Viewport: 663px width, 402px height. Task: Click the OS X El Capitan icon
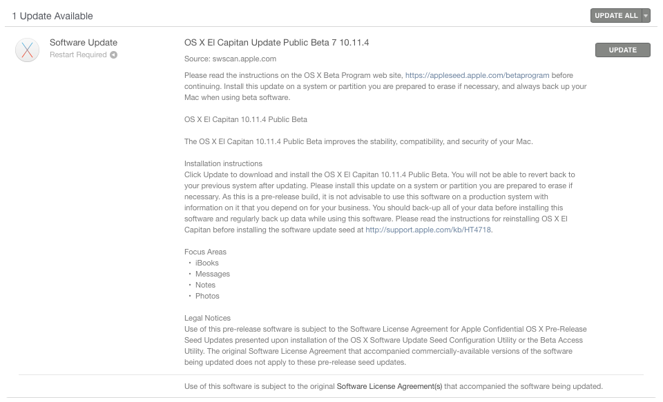coord(27,50)
